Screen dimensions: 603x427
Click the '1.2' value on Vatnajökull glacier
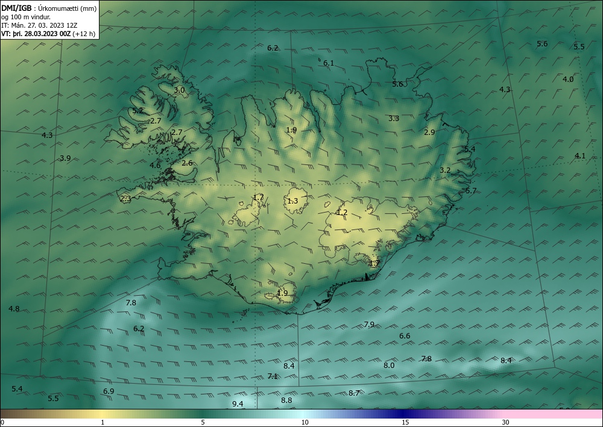342,213
